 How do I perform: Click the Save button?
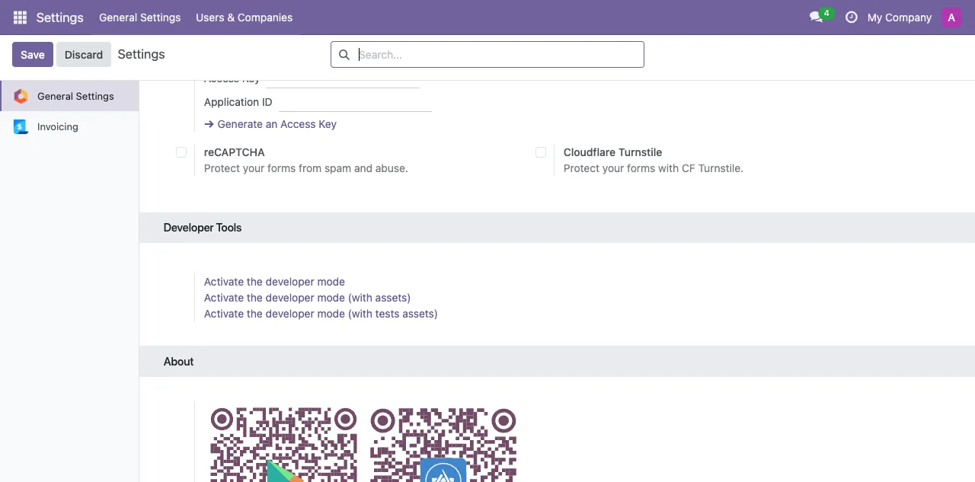click(33, 55)
